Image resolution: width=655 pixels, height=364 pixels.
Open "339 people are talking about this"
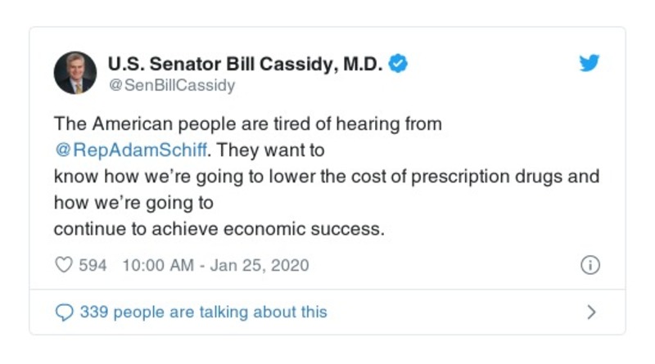point(203,312)
